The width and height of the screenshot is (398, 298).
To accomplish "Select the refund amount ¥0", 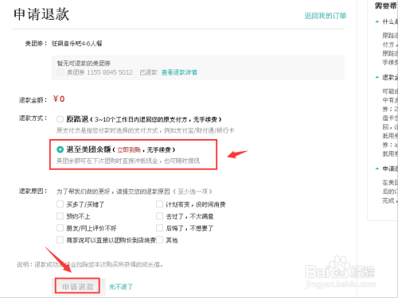I will tap(59, 99).
